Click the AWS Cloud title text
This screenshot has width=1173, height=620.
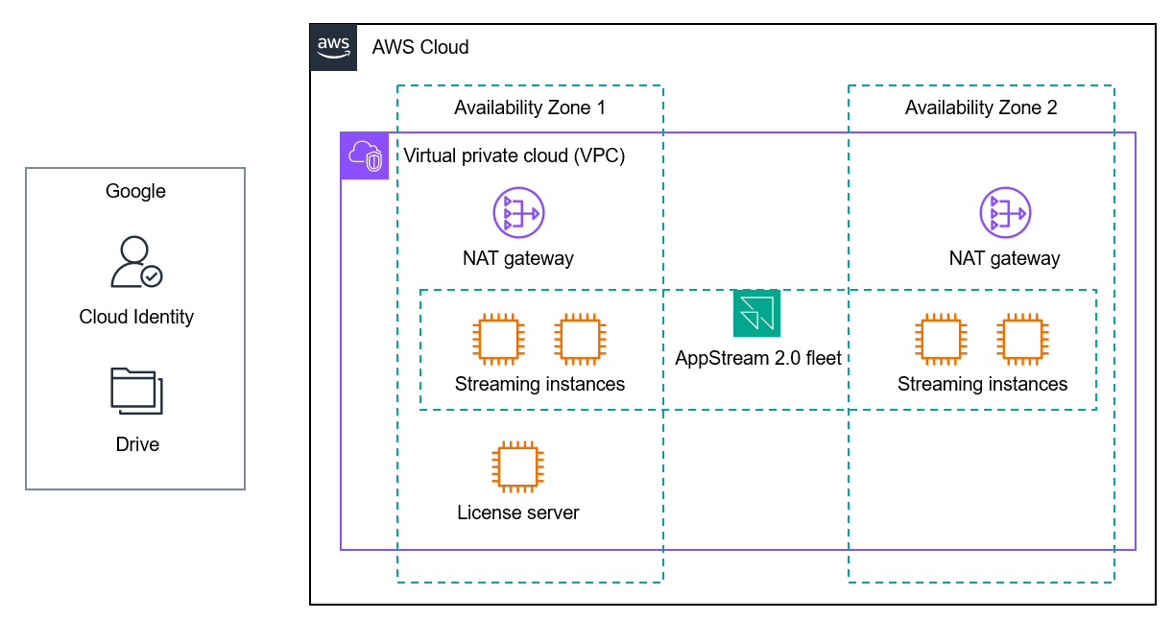tap(420, 47)
